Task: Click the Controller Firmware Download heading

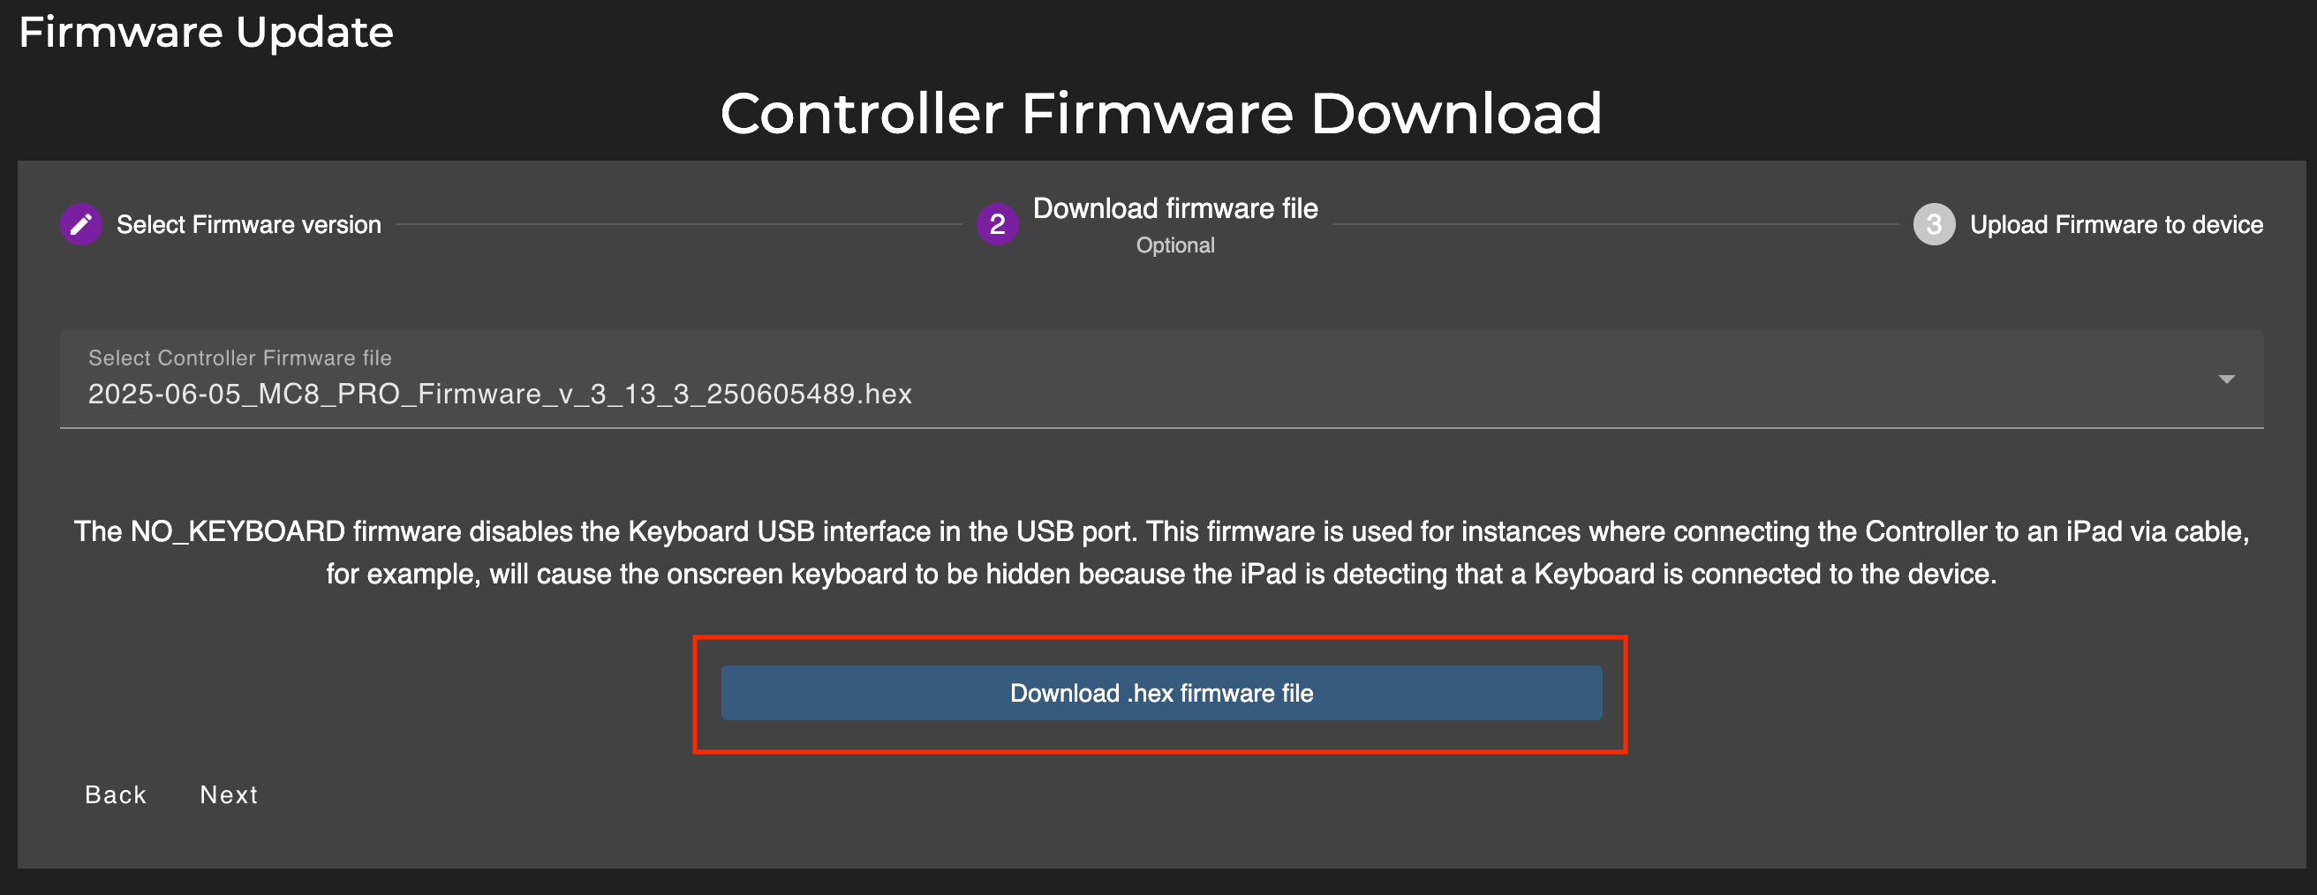Action: coord(1160,113)
